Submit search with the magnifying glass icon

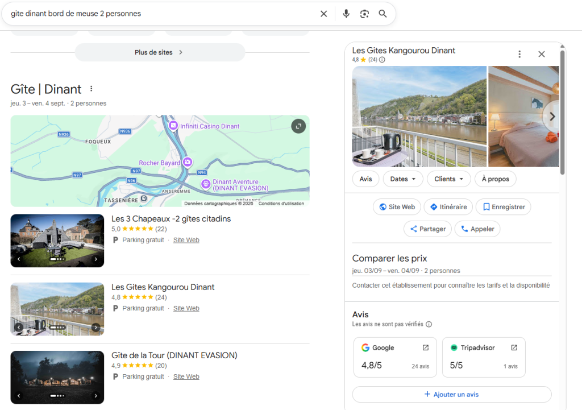pyautogui.click(x=383, y=14)
